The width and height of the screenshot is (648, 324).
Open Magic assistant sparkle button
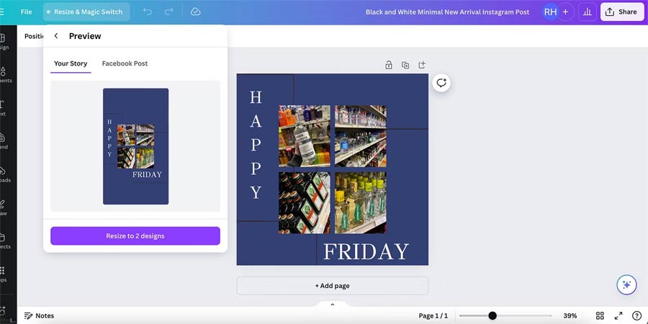tap(626, 284)
